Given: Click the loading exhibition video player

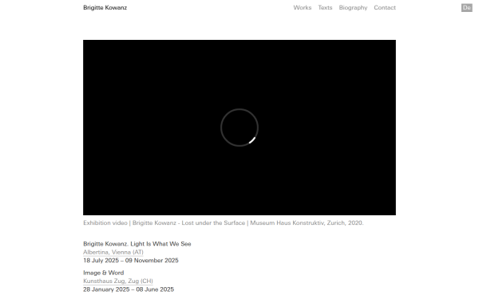Looking at the screenshot, I should 239,128.
